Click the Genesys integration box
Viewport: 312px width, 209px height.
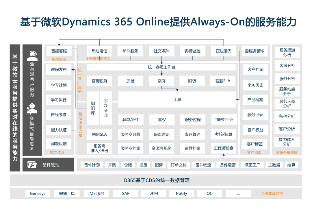click(x=37, y=193)
